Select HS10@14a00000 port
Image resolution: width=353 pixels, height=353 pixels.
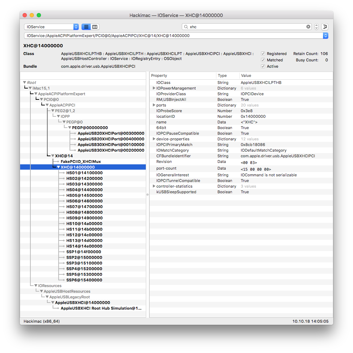(x=84, y=224)
